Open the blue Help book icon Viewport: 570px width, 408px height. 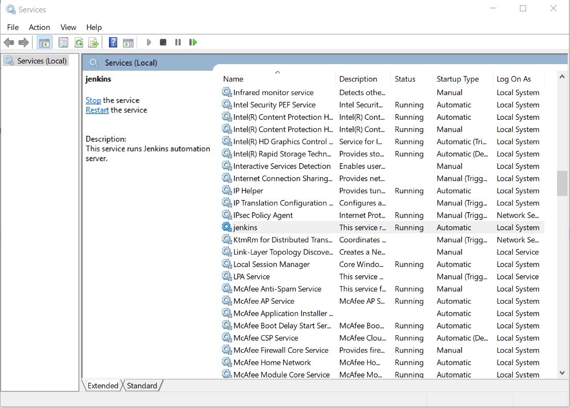113,42
